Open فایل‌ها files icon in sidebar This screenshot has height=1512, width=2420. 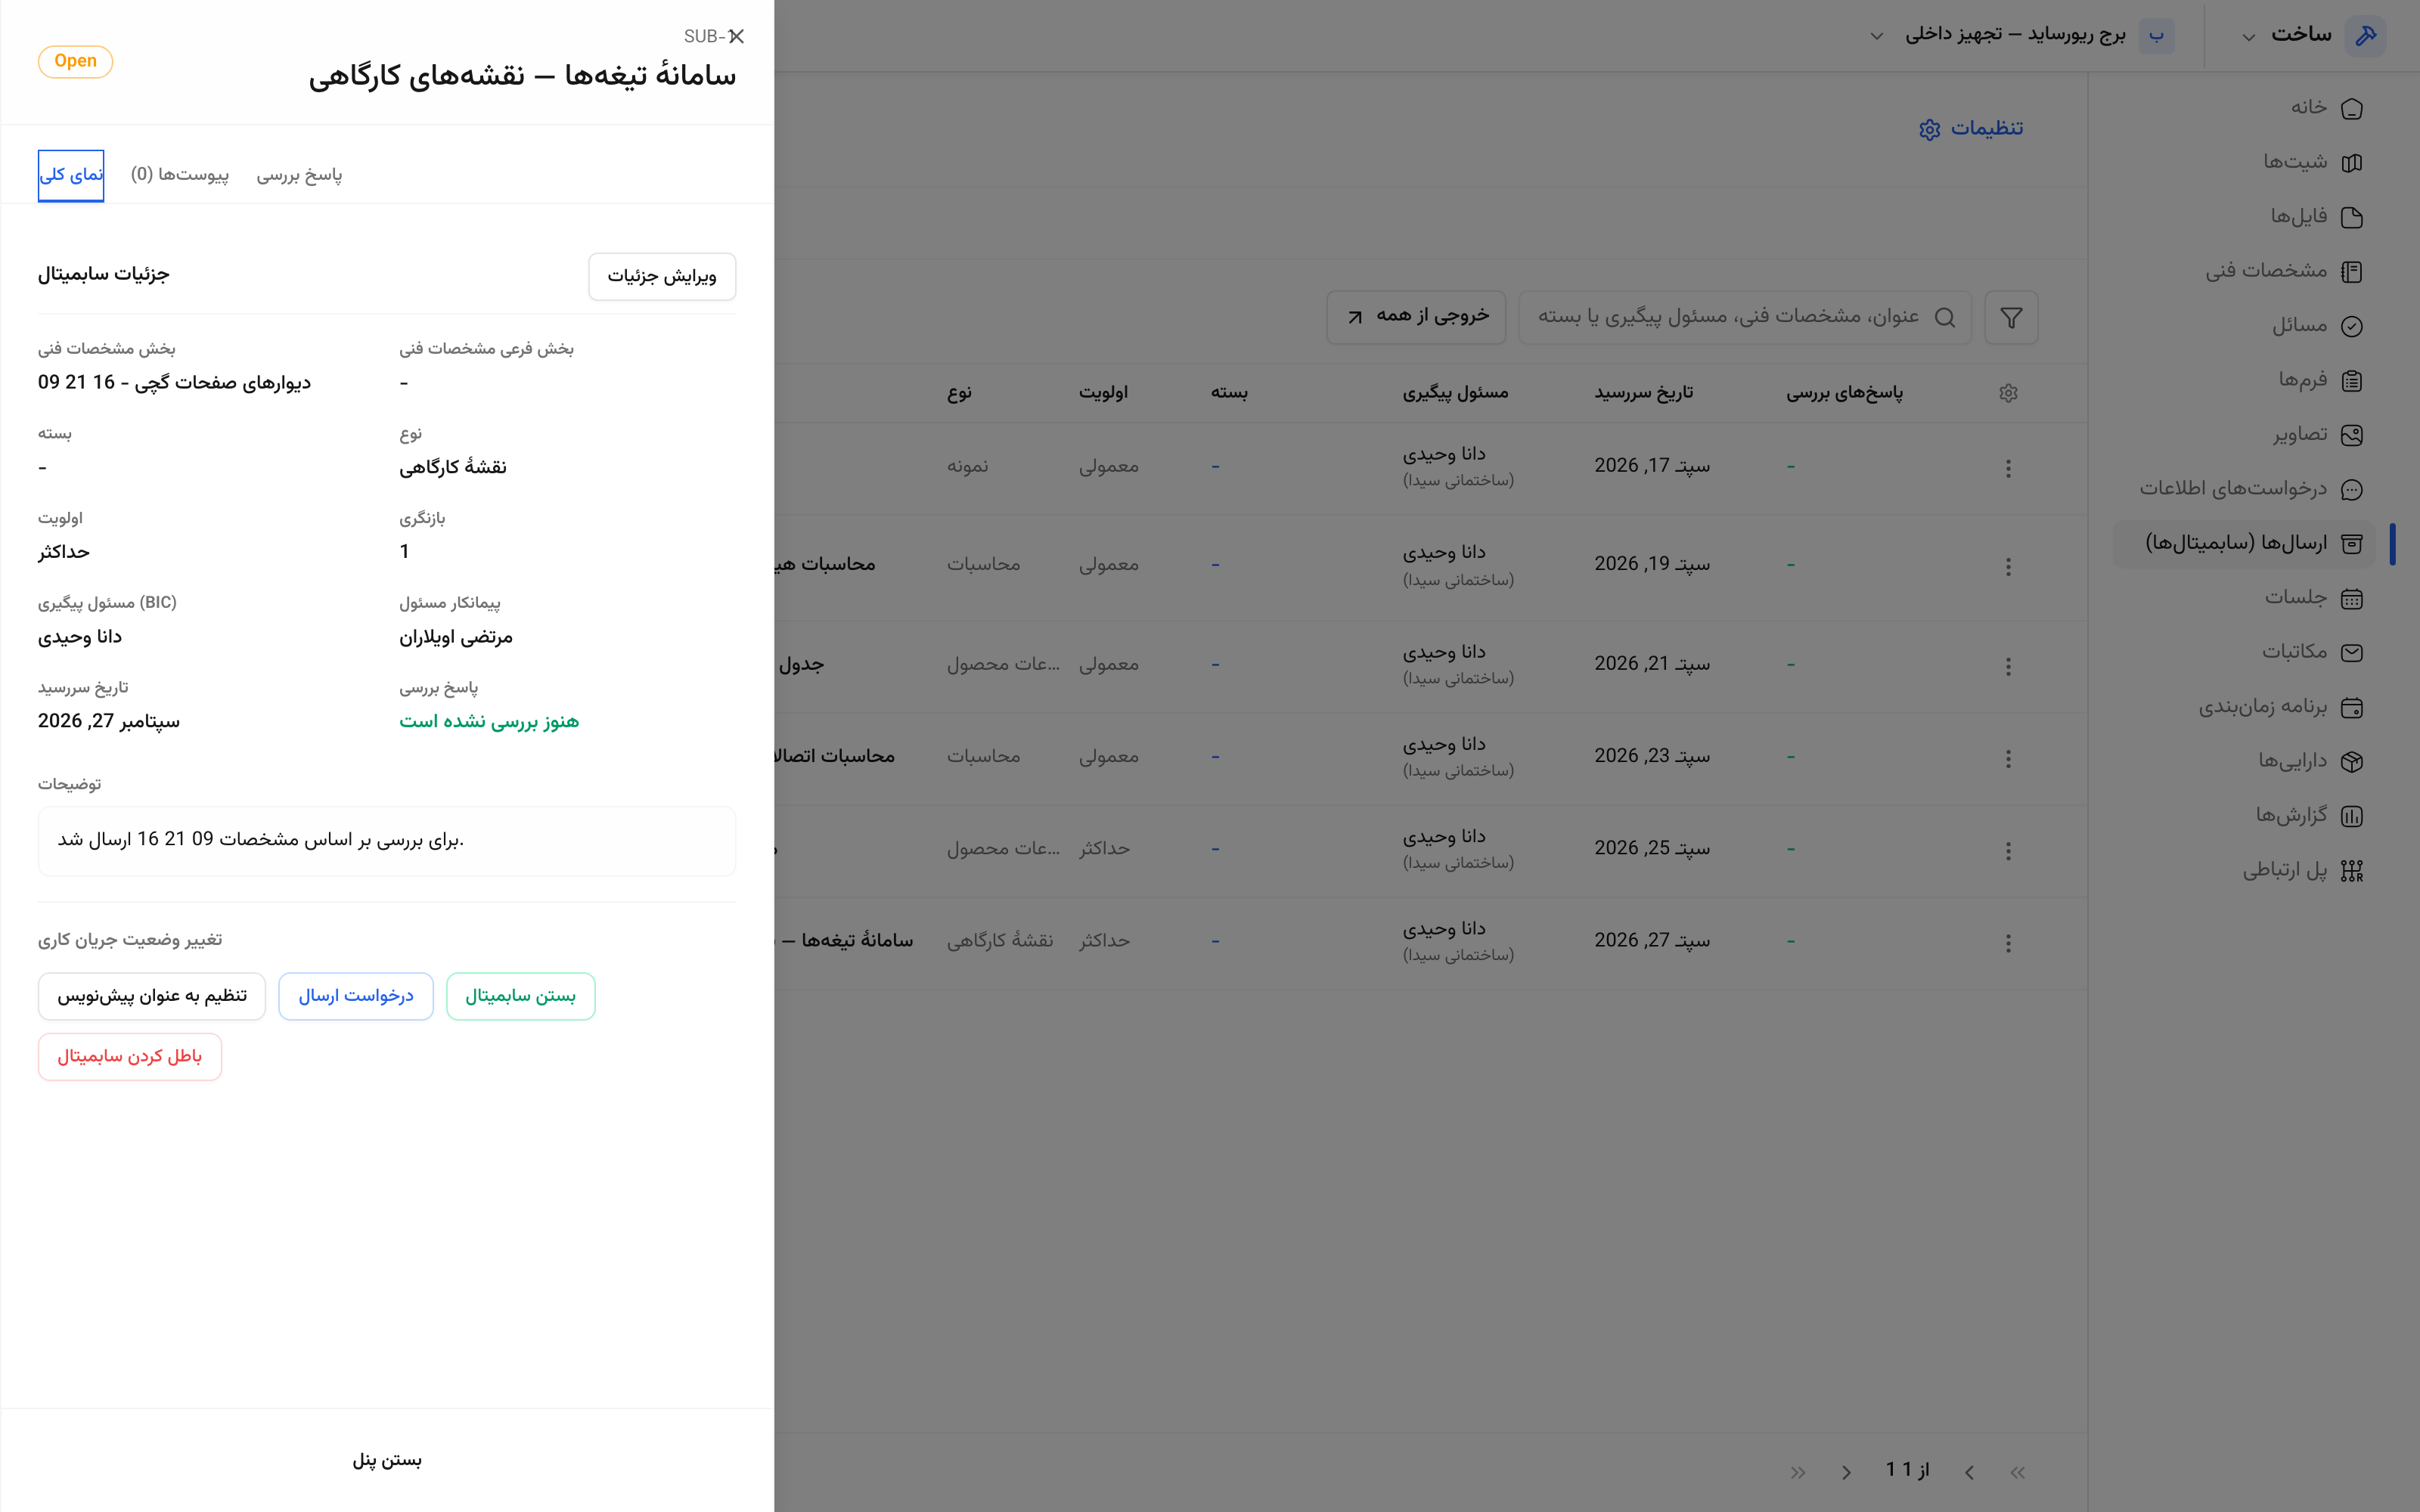point(2352,217)
